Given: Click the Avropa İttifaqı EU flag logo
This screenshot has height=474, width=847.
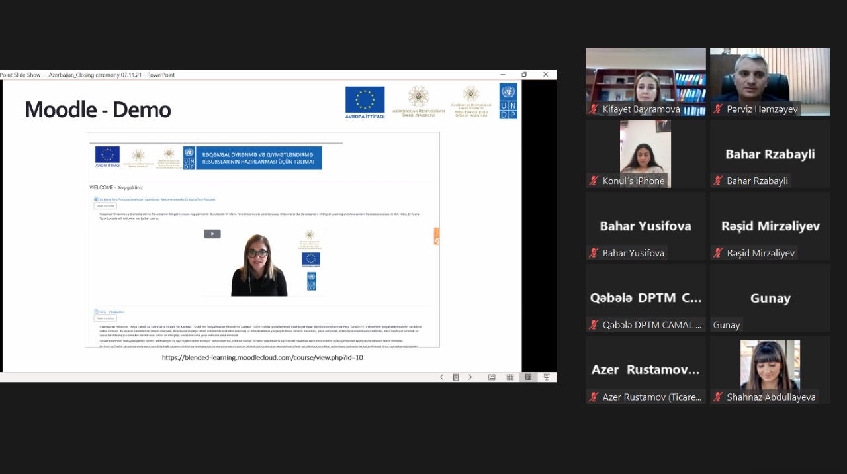Looking at the screenshot, I should pyautogui.click(x=365, y=103).
